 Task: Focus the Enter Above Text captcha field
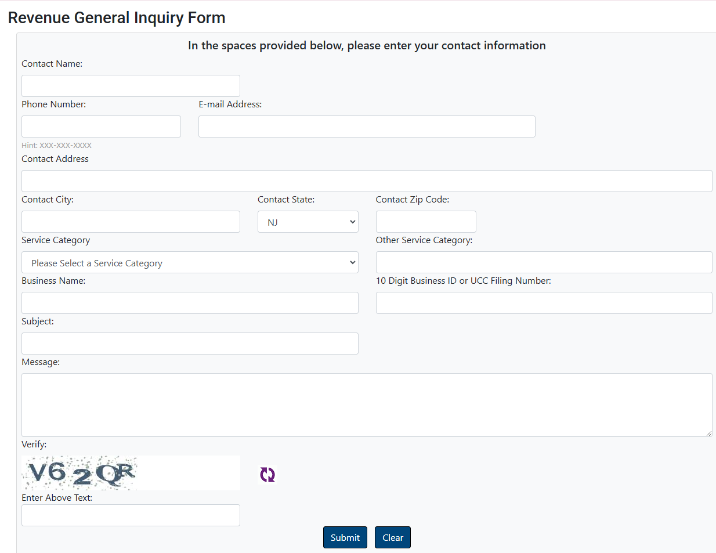[131, 515]
